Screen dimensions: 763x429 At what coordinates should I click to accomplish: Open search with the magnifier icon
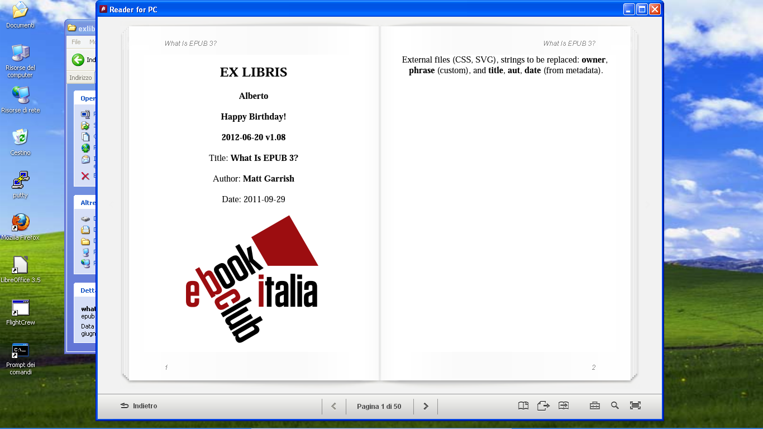pyautogui.click(x=615, y=406)
